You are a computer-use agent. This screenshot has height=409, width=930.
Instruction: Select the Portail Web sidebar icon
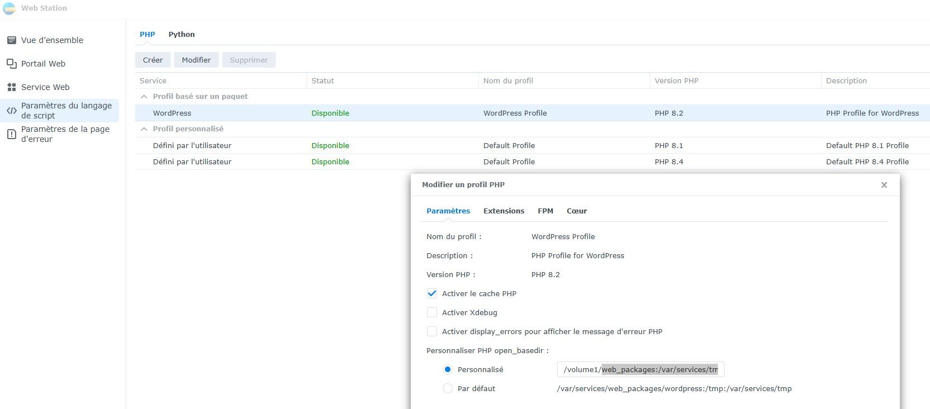tap(12, 64)
